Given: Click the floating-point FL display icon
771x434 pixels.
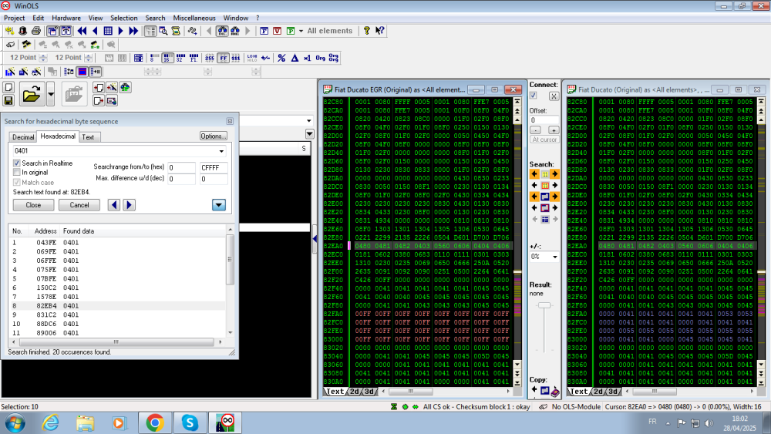Looking at the screenshot, I should pyautogui.click(x=194, y=58).
